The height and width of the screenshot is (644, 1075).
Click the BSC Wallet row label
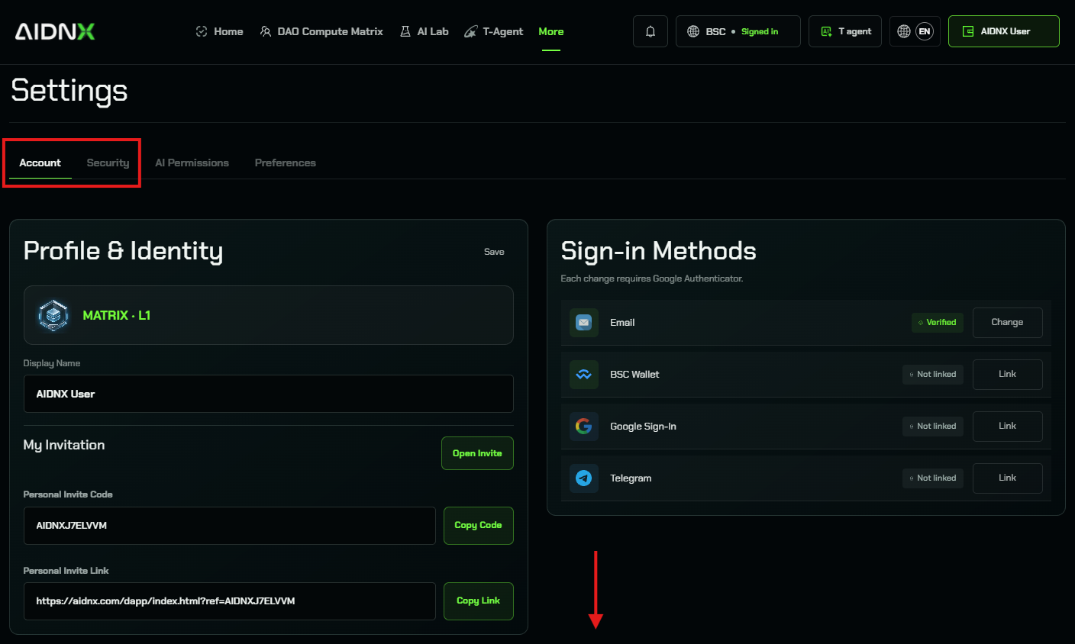pyautogui.click(x=634, y=375)
